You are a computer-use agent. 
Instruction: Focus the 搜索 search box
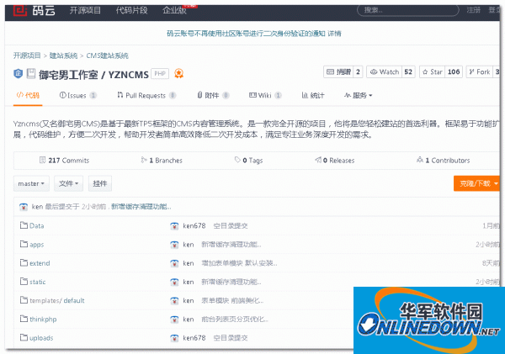click(407, 10)
